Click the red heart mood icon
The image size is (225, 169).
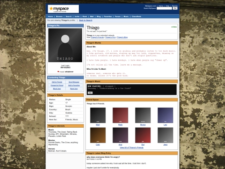pos(58,72)
